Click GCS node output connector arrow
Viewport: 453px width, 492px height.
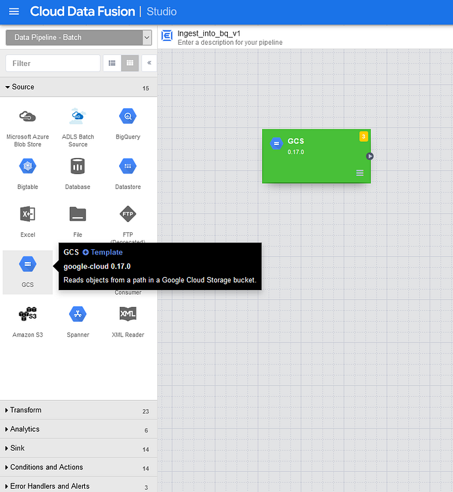(x=370, y=156)
